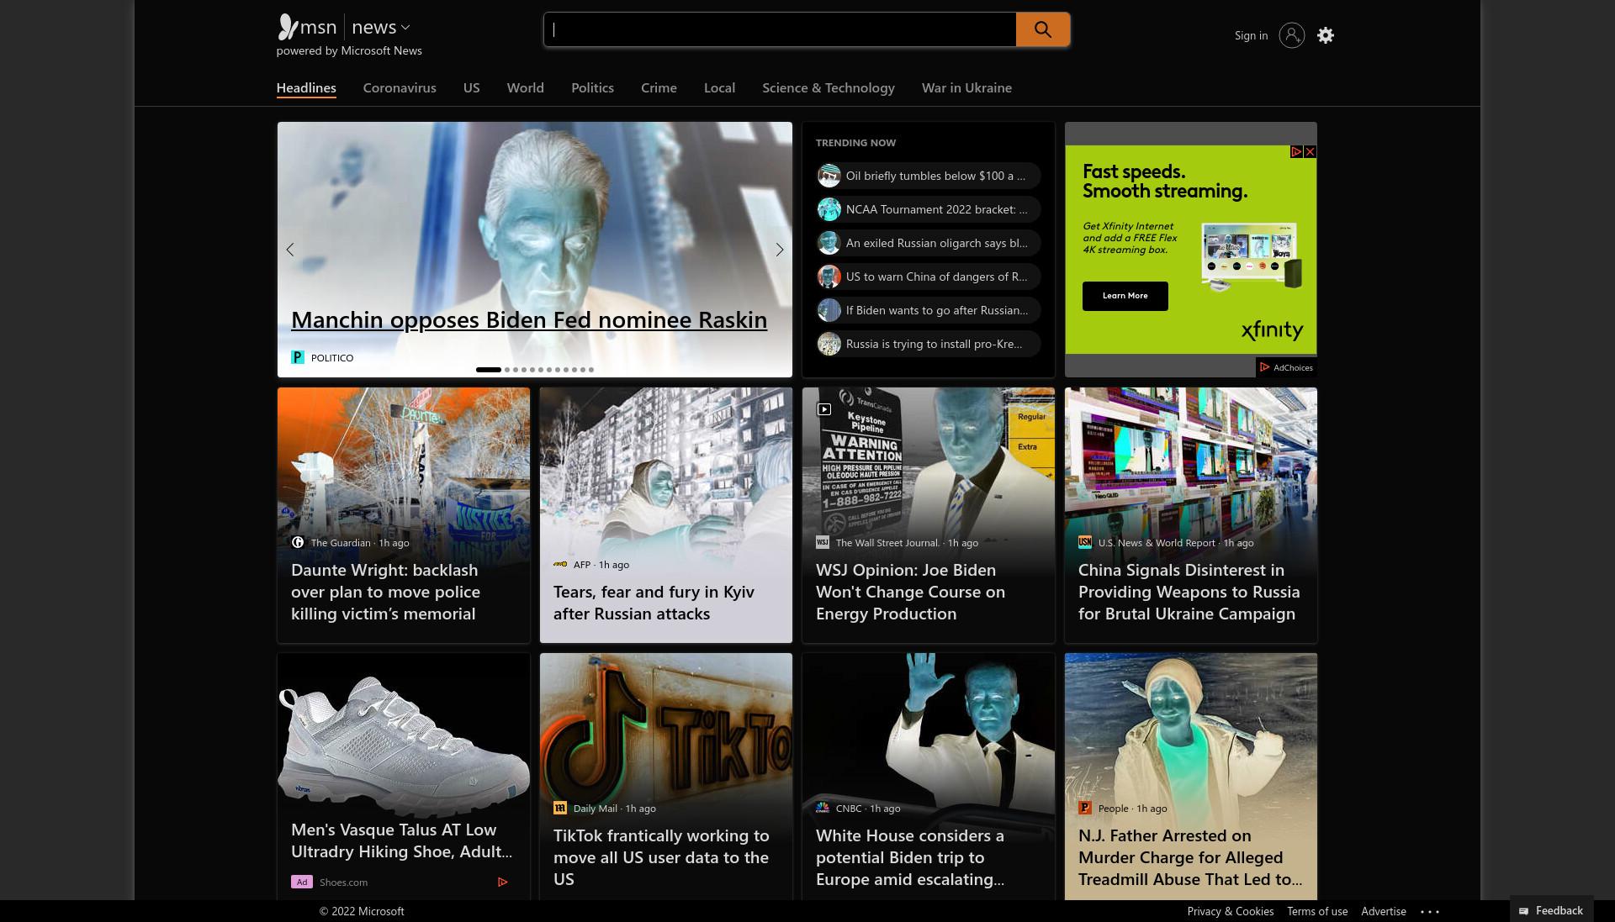The width and height of the screenshot is (1615, 922).
Task: Open Privacy & Cookies link
Action: pyautogui.click(x=1230, y=911)
